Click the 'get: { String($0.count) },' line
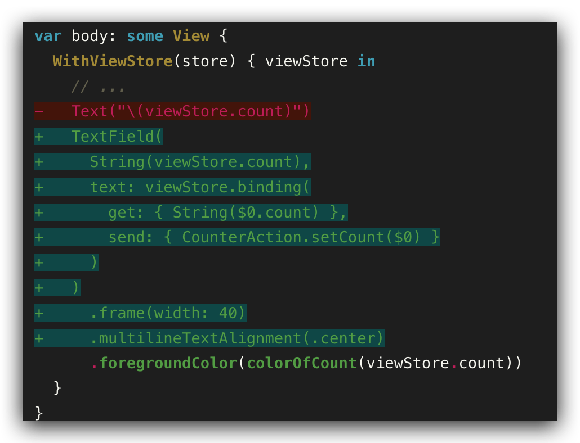The height and width of the screenshot is (443, 580). (x=191, y=213)
